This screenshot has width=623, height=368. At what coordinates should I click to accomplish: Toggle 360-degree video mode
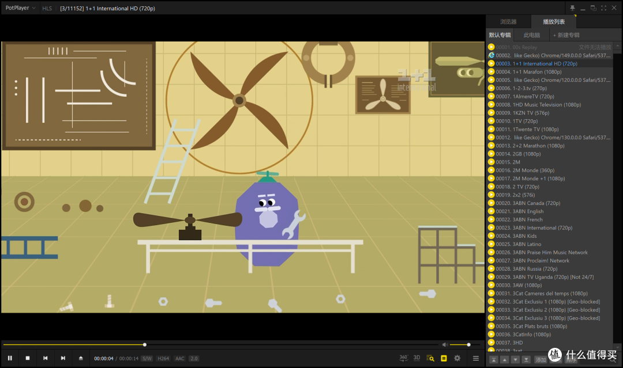point(403,358)
